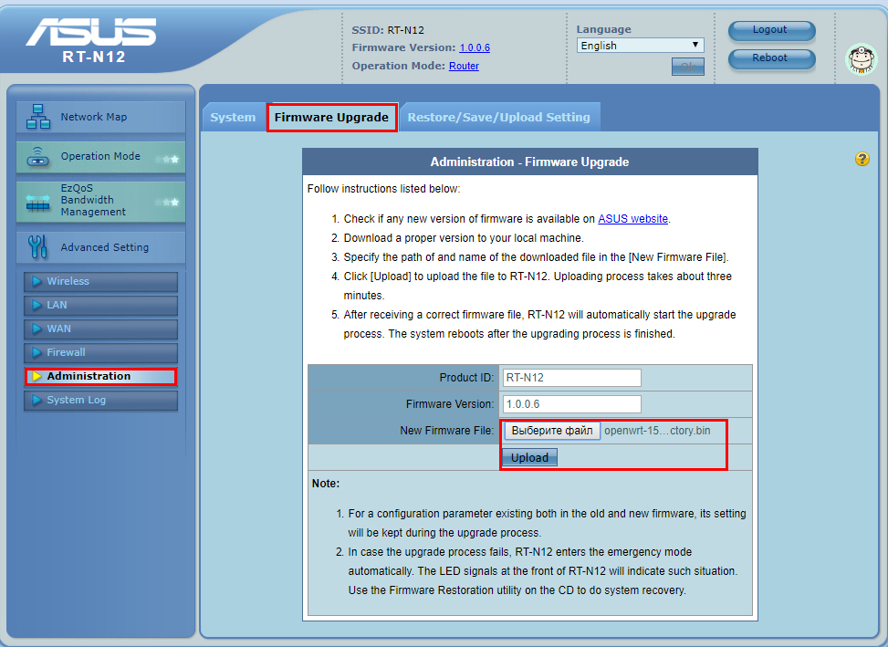
Task: Click the arrow icon beside System Log
Action: coord(37,401)
